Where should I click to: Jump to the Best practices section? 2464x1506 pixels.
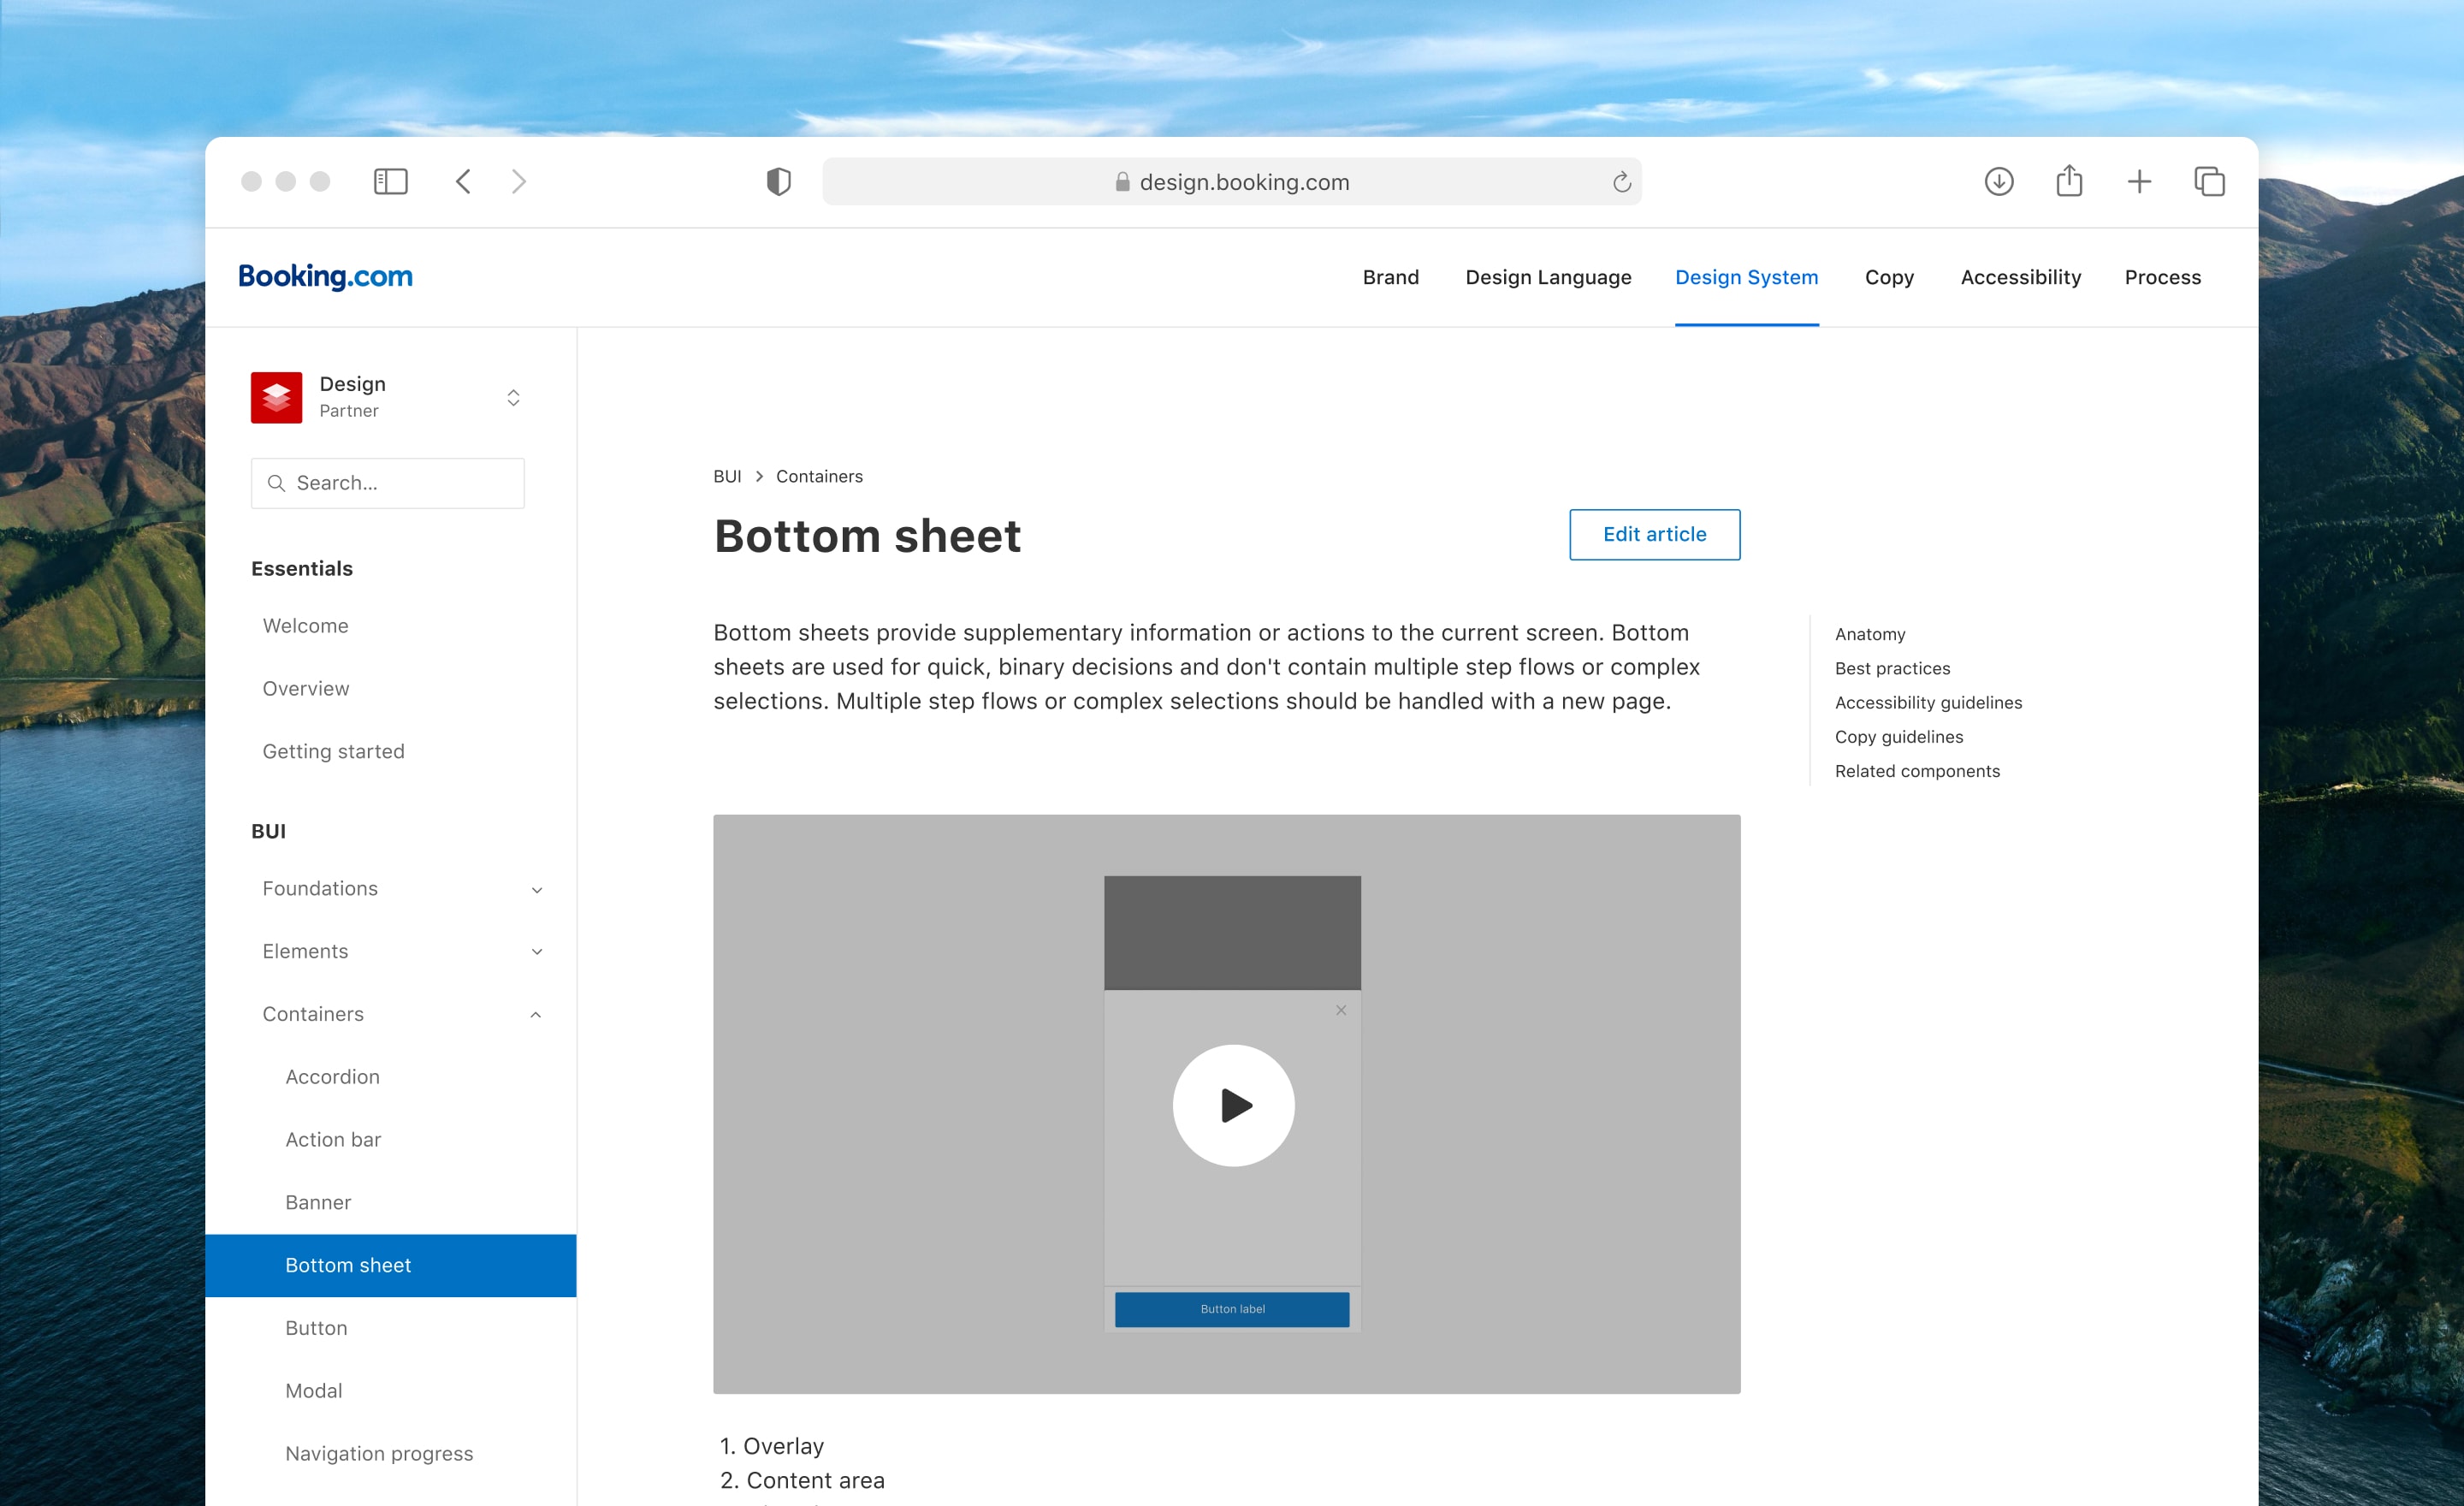point(1892,668)
